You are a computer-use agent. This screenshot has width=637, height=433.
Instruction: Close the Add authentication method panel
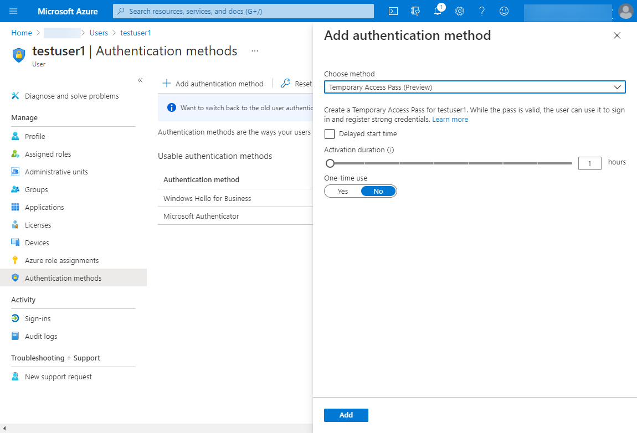click(617, 36)
